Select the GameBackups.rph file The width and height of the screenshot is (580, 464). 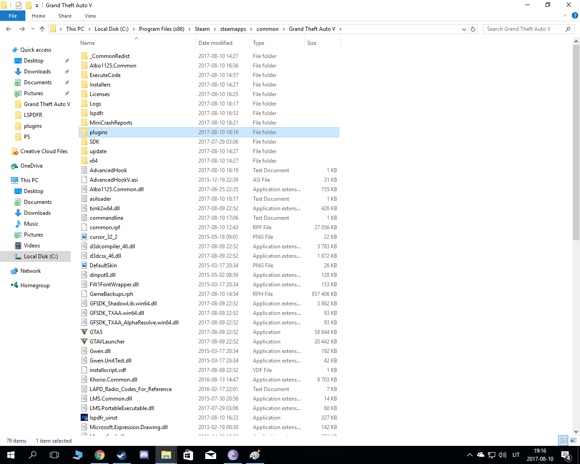pyautogui.click(x=209, y=294)
